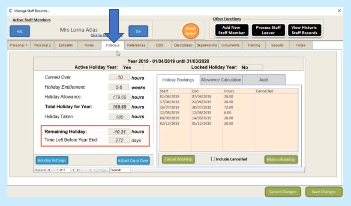Toggle the Include Cancelled checkbox

point(213,159)
